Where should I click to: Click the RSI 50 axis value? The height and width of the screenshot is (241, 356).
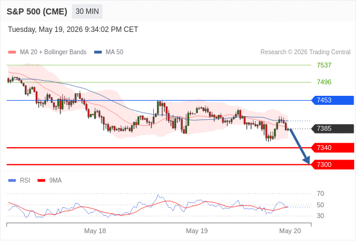(x=320, y=205)
